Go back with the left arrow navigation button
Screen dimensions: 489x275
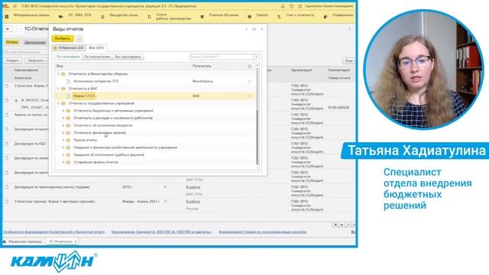pyautogui.click(x=8, y=29)
